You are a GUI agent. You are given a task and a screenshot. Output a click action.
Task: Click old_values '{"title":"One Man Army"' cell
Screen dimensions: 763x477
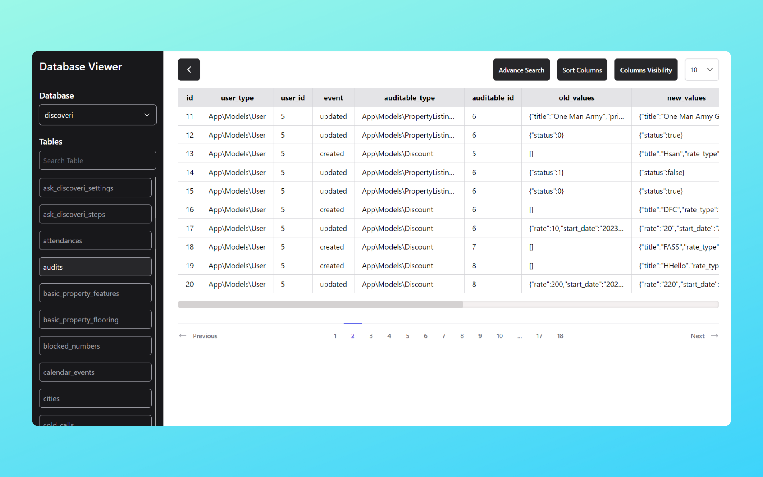[576, 116]
